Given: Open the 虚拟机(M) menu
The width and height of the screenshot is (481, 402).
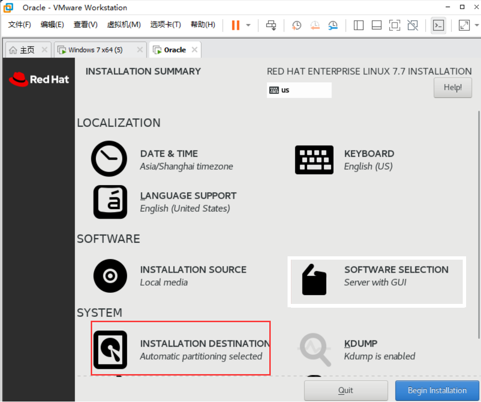Looking at the screenshot, I should coord(124,25).
